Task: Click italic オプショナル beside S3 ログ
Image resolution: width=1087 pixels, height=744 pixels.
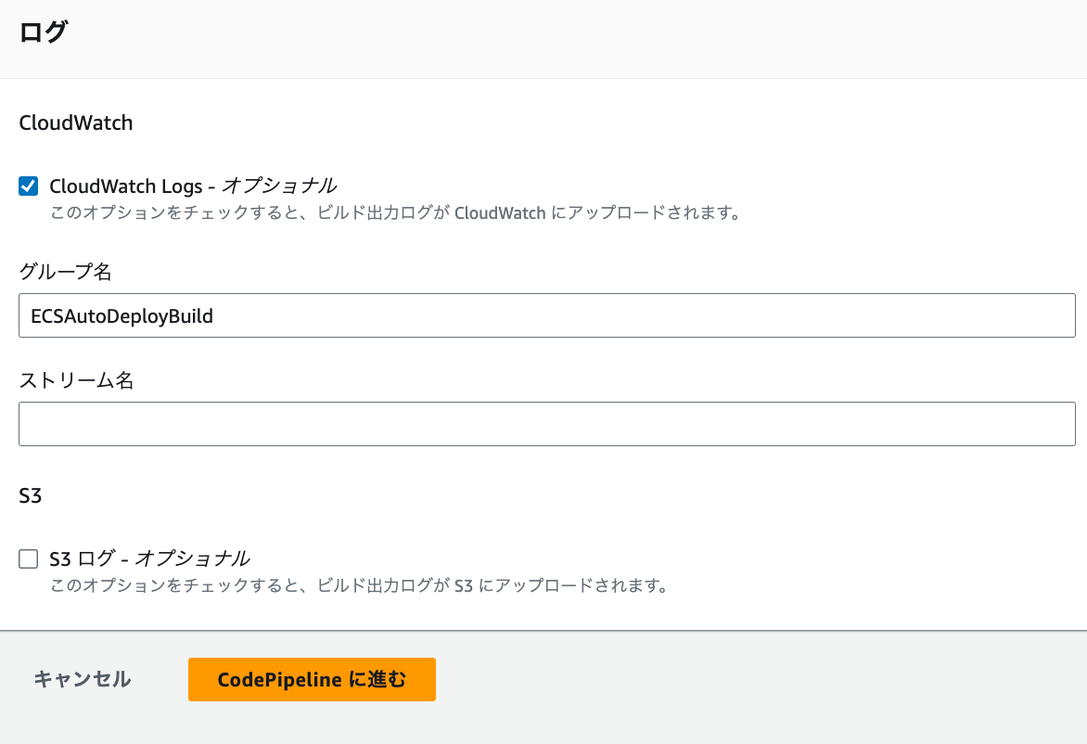Action: (192, 558)
